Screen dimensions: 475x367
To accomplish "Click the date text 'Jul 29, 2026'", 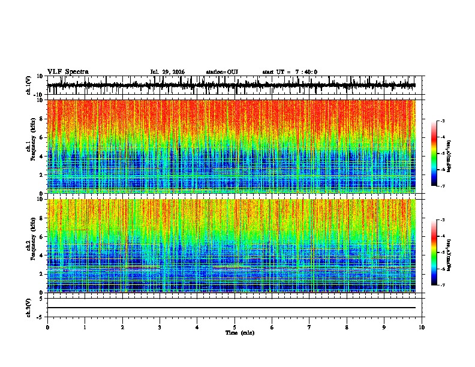I will pyautogui.click(x=167, y=72).
